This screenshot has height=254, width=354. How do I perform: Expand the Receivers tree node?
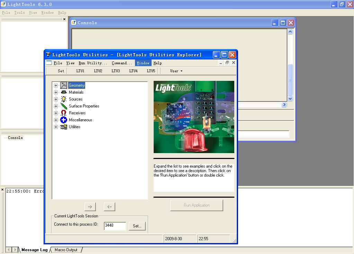point(56,113)
